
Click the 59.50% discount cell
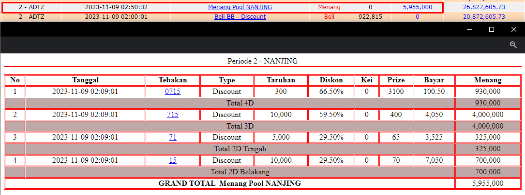pyautogui.click(x=331, y=115)
